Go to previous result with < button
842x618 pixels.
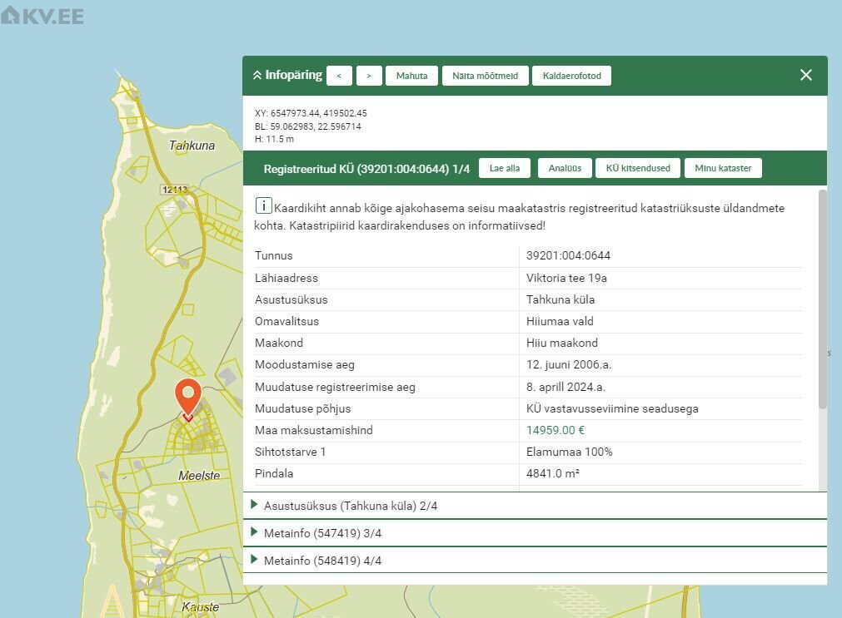coord(339,76)
